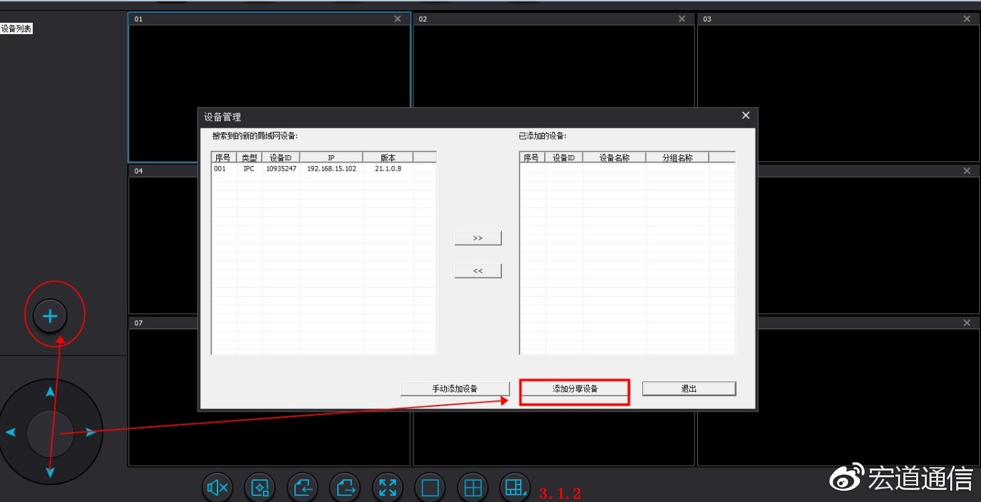Select 序号 header in searched devices table
The image size is (981, 502).
click(225, 157)
